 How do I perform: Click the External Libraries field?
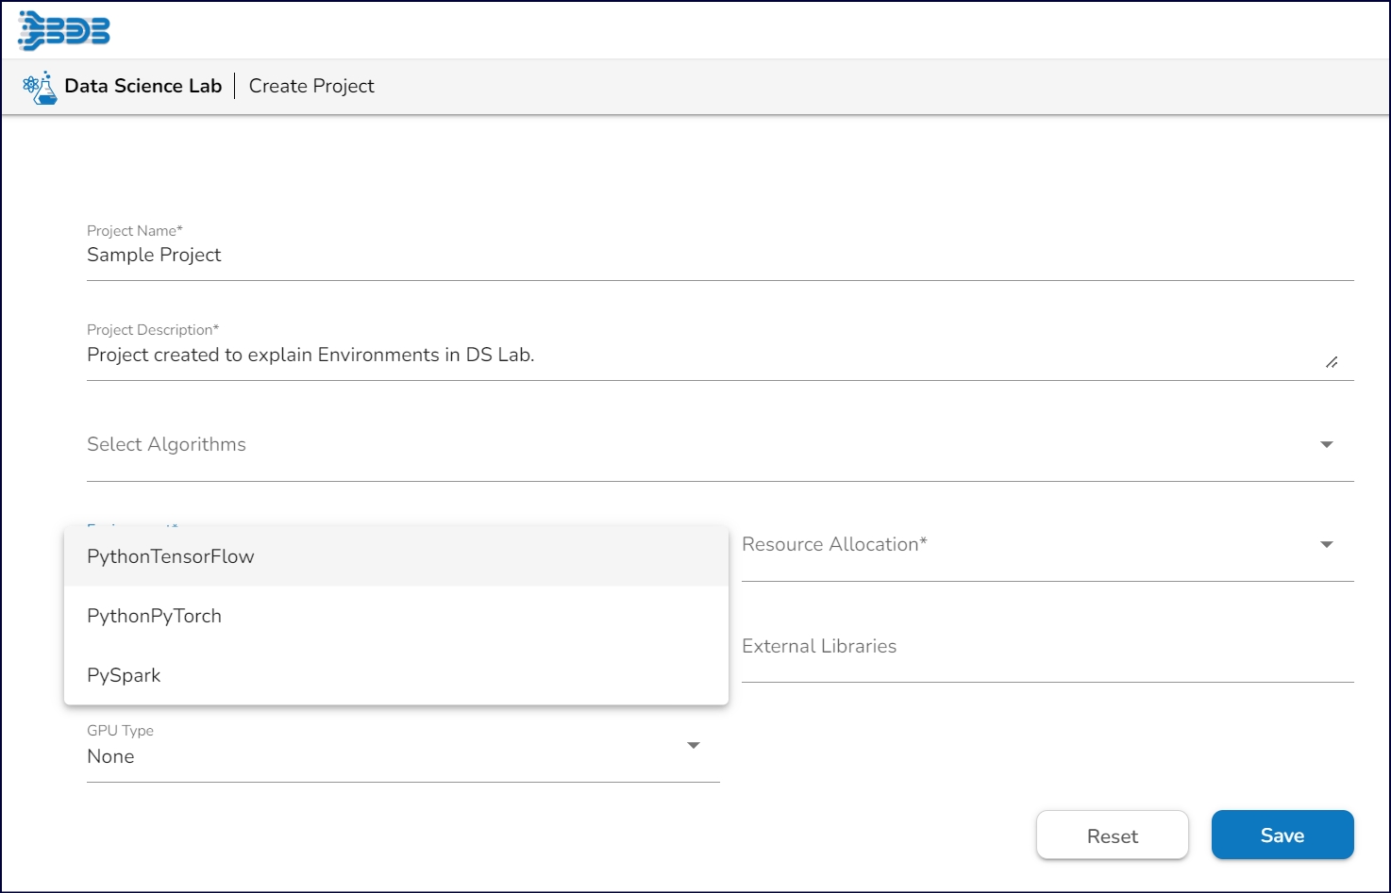tap(1047, 647)
